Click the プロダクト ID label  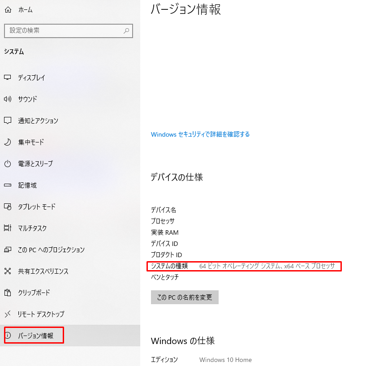(x=166, y=255)
